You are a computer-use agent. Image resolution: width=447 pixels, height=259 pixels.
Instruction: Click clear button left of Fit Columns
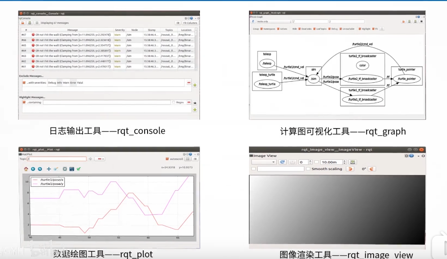178,23
